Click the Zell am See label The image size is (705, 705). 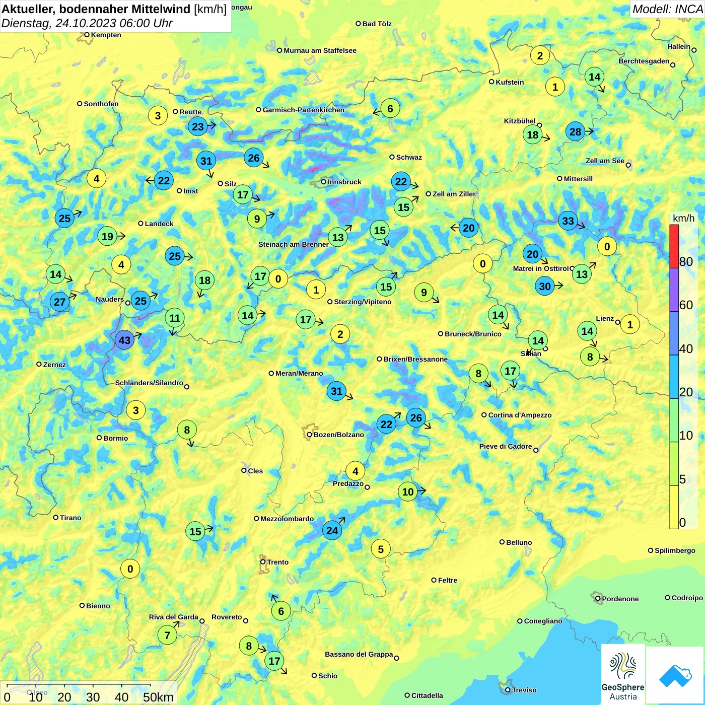coord(605,161)
